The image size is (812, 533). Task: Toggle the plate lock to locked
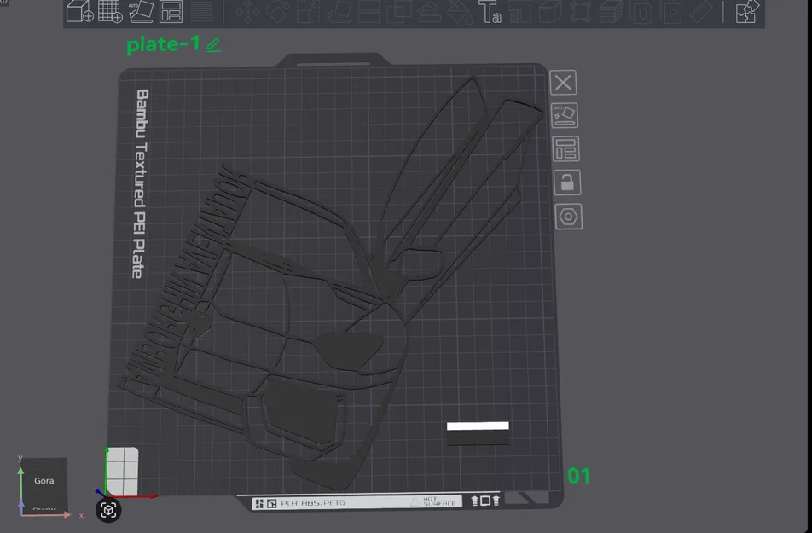point(567,182)
